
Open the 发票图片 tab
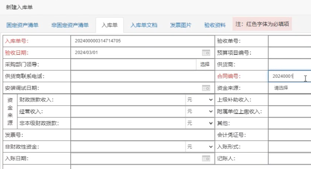[x=181, y=25]
